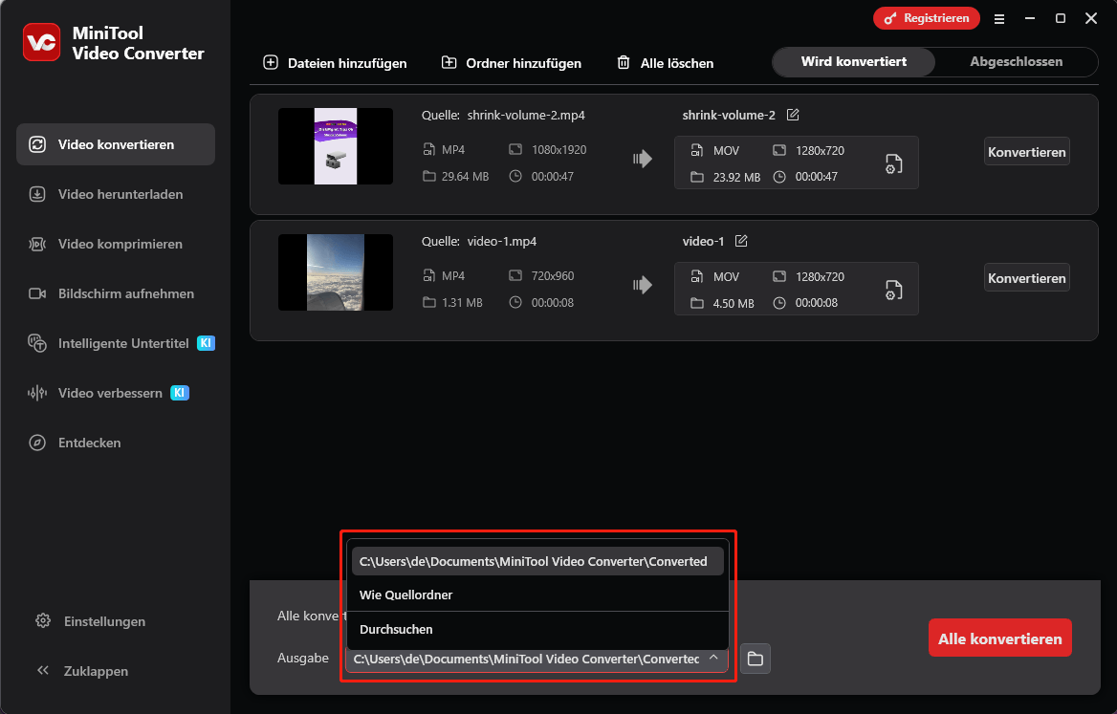
Task: Open Video komprimieren in the sidebar
Action: (x=116, y=244)
